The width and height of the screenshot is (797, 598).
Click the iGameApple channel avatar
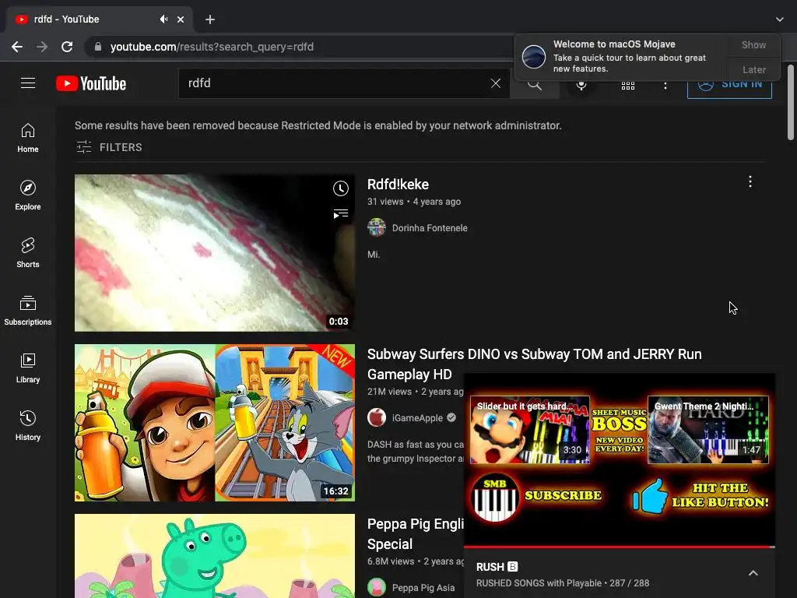tap(377, 417)
